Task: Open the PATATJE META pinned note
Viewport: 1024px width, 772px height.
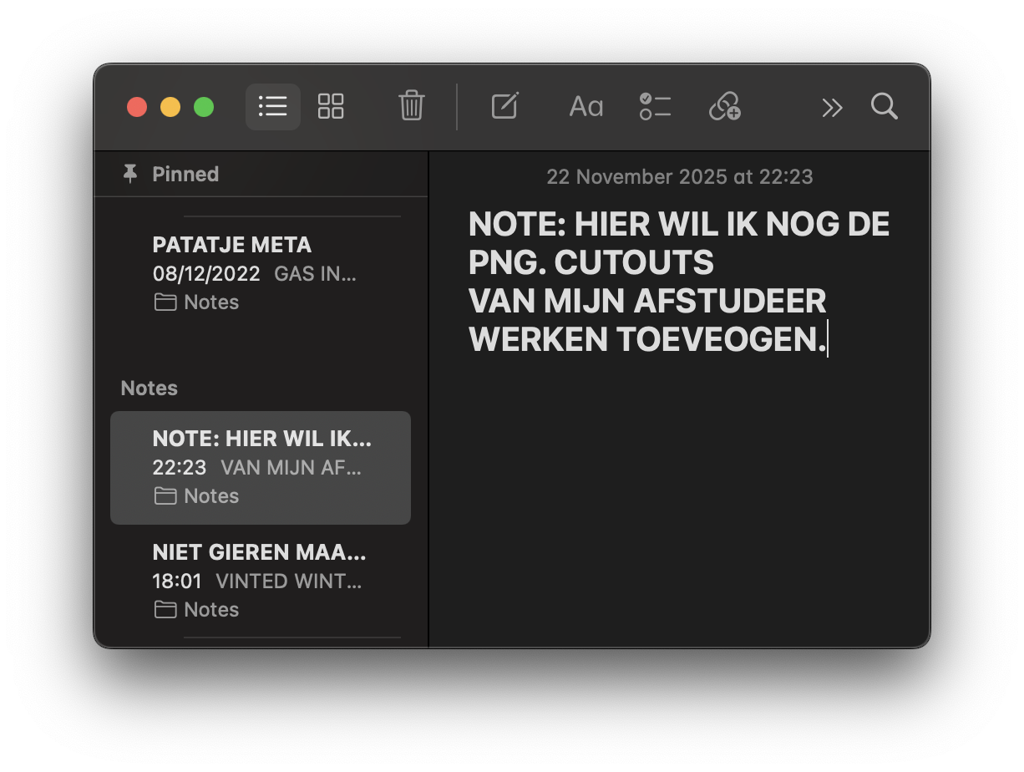Action: click(x=261, y=273)
